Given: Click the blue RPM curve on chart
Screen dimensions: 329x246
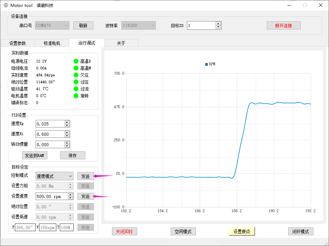Looking at the screenshot, I should (241, 141).
